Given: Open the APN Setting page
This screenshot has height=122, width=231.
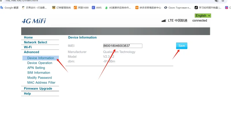Looking at the screenshot, I should pyautogui.click(x=36, y=68).
